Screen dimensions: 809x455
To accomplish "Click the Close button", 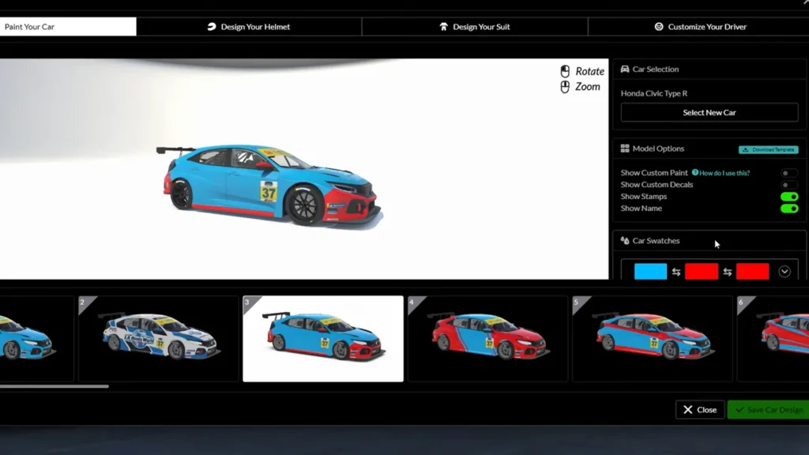I will coord(700,410).
